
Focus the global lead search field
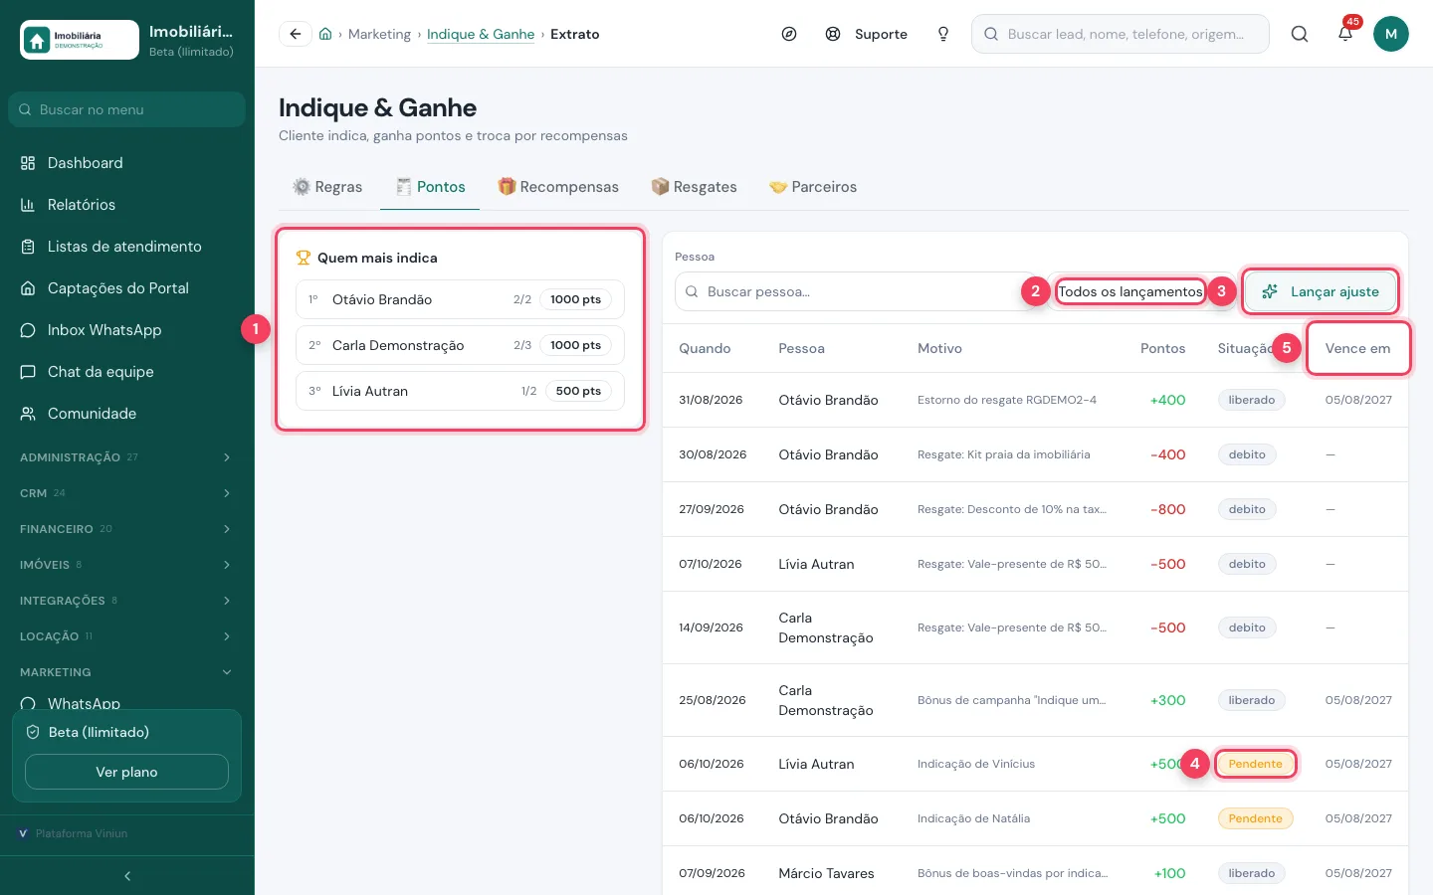point(1121,34)
